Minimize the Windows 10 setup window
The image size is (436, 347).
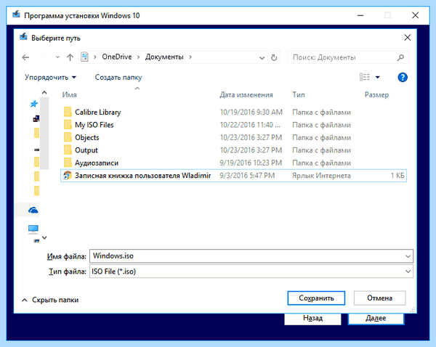click(x=360, y=15)
